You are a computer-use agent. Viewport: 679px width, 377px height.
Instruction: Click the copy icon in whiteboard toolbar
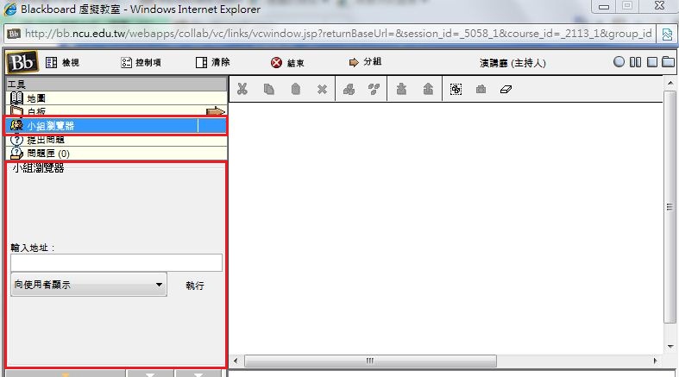pyautogui.click(x=269, y=89)
